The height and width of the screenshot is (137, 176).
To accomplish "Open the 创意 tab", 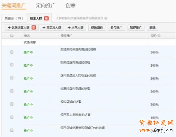I will (x=70, y=5).
